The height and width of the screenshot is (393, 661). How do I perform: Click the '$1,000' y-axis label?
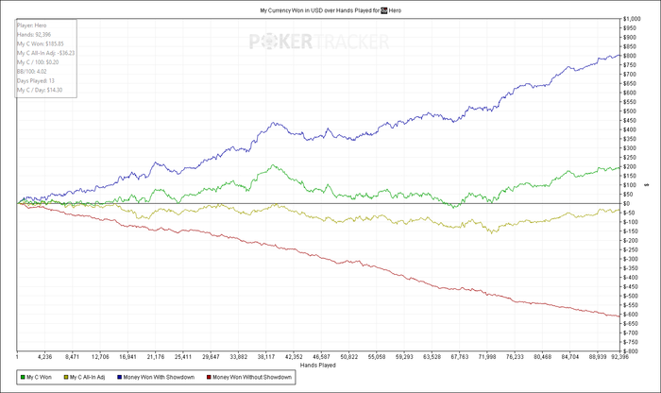coord(632,19)
